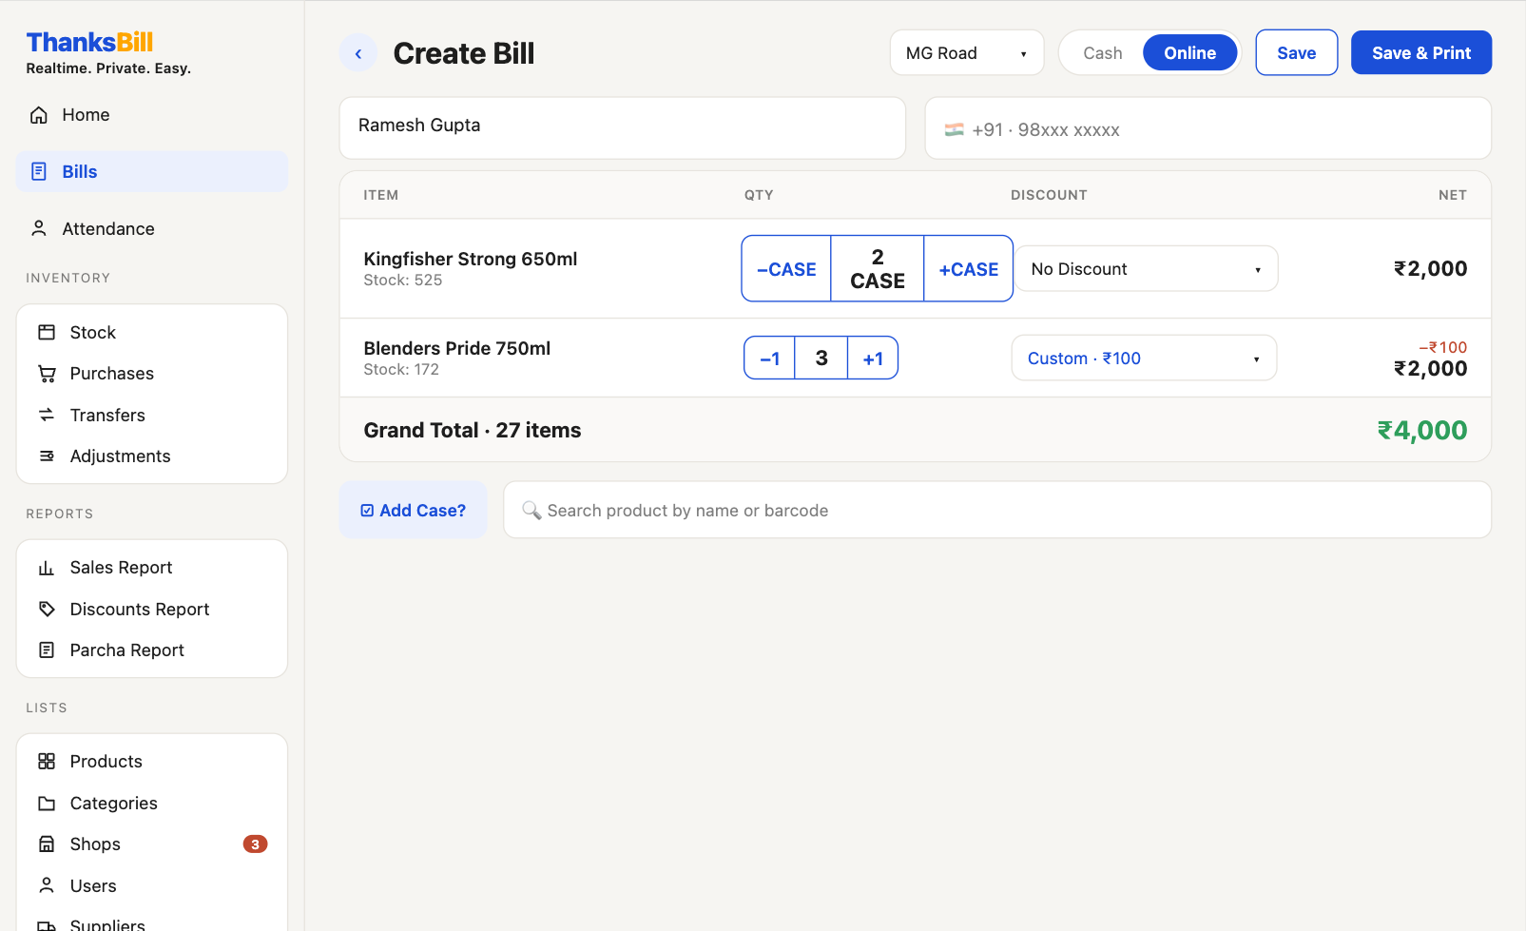This screenshot has height=931, width=1526.
Task: Click the Attendance person icon
Action: [39, 228]
